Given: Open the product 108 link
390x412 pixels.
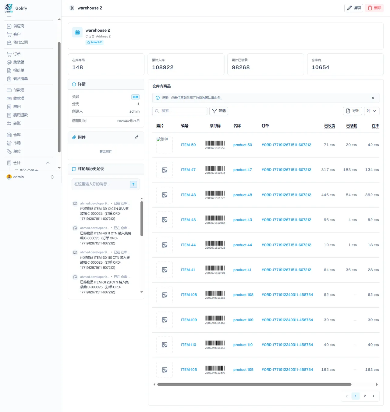Looking at the screenshot, I should [x=243, y=295].
